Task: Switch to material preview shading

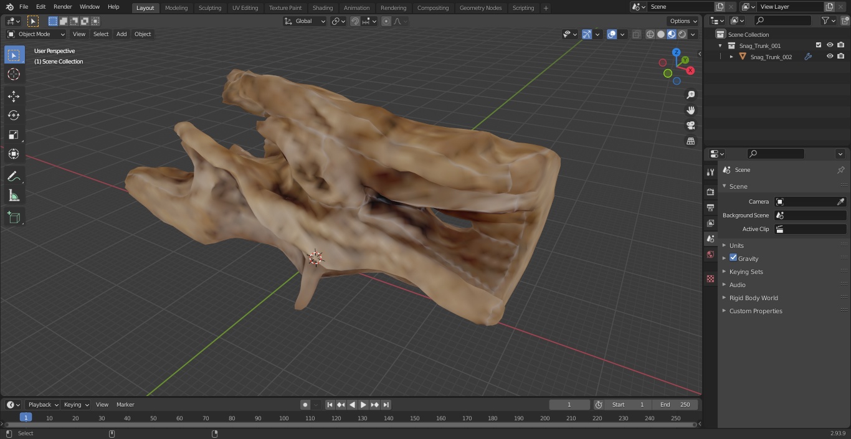Action: [672, 34]
